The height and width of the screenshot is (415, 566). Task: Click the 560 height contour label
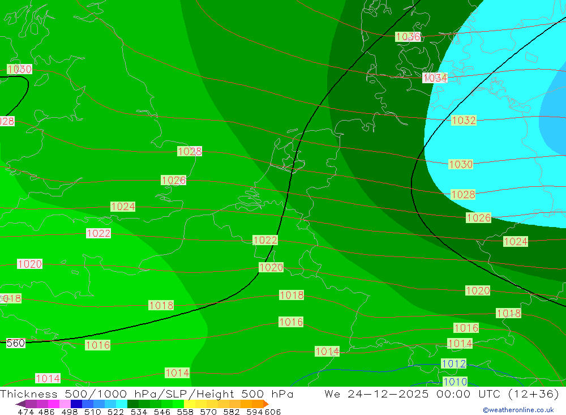(x=15, y=343)
